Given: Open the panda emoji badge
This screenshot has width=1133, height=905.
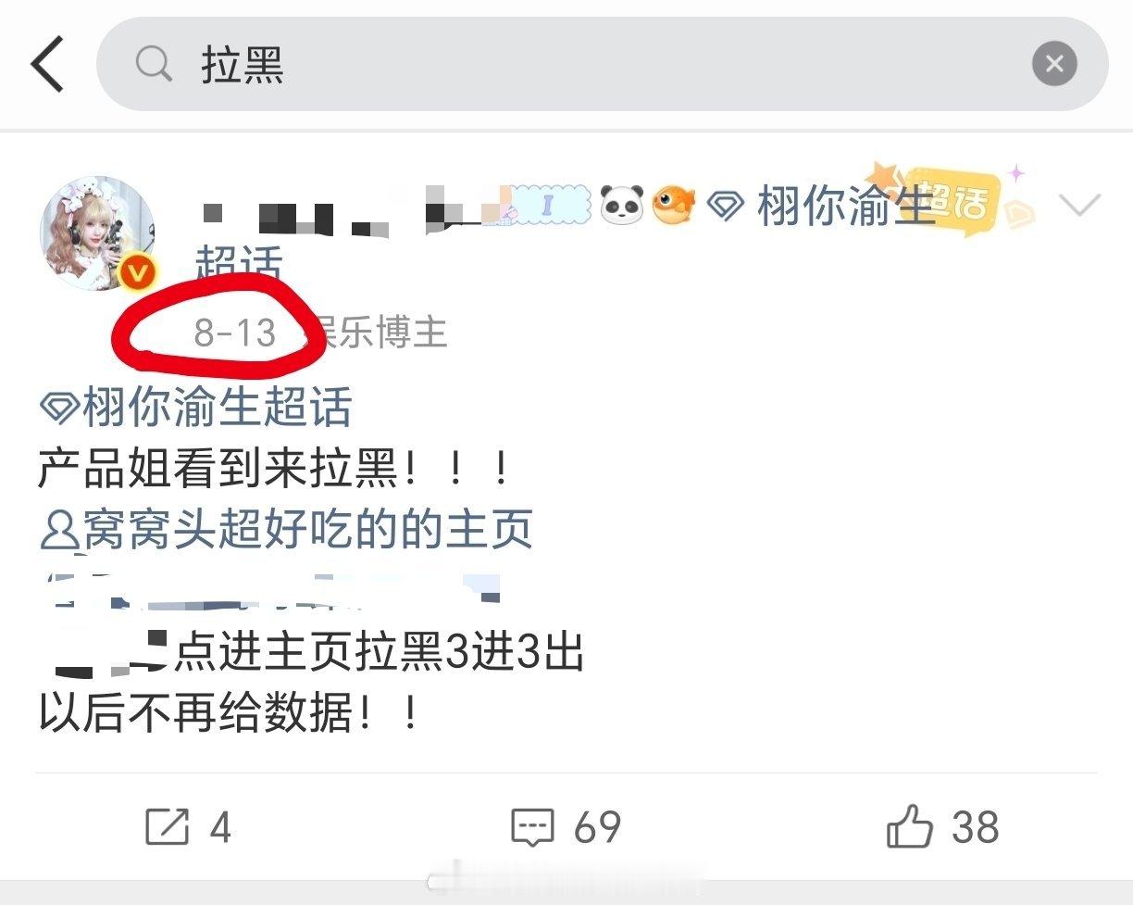Looking at the screenshot, I should [x=622, y=204].
